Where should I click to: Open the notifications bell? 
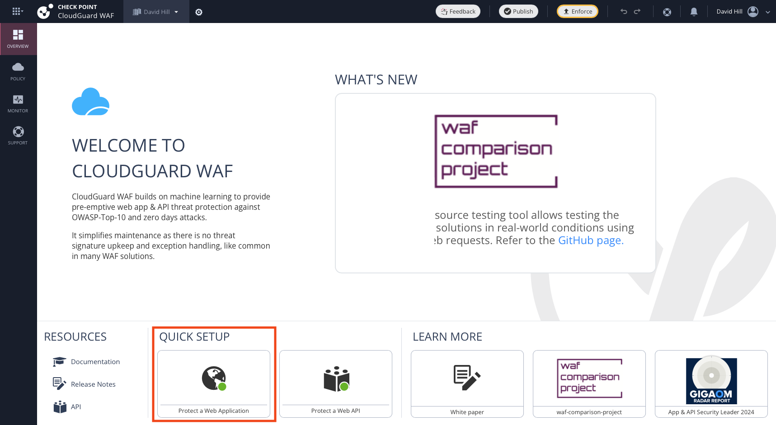[x=694, y=12]
